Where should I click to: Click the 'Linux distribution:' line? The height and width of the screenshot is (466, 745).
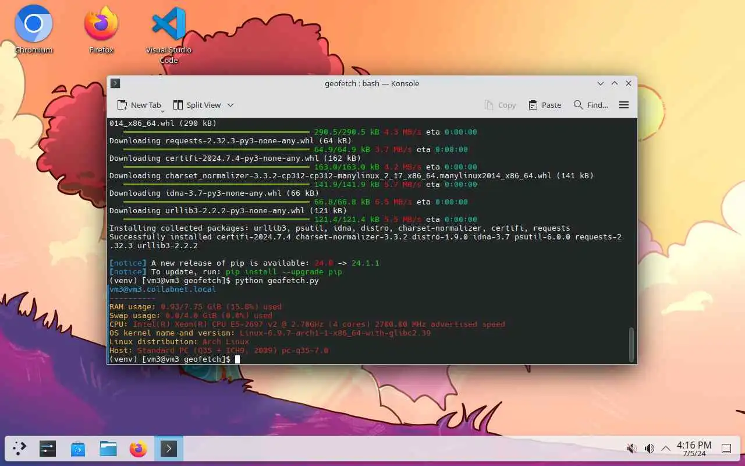[x=179, y=341]
